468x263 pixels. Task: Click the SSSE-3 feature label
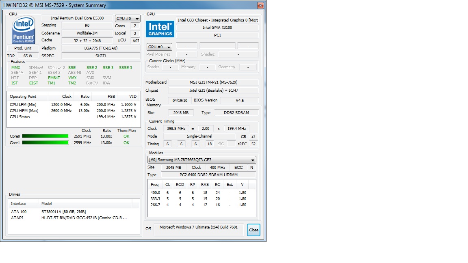126,68
